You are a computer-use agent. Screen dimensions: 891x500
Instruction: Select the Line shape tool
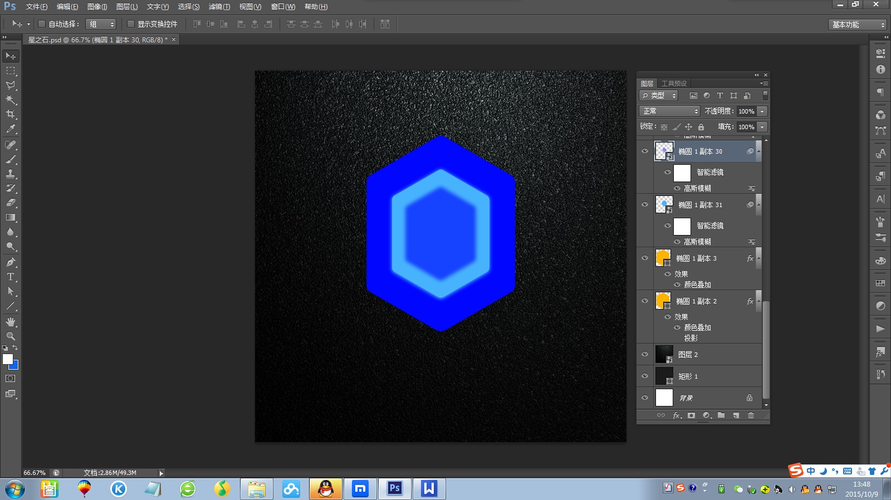point(11,306)
